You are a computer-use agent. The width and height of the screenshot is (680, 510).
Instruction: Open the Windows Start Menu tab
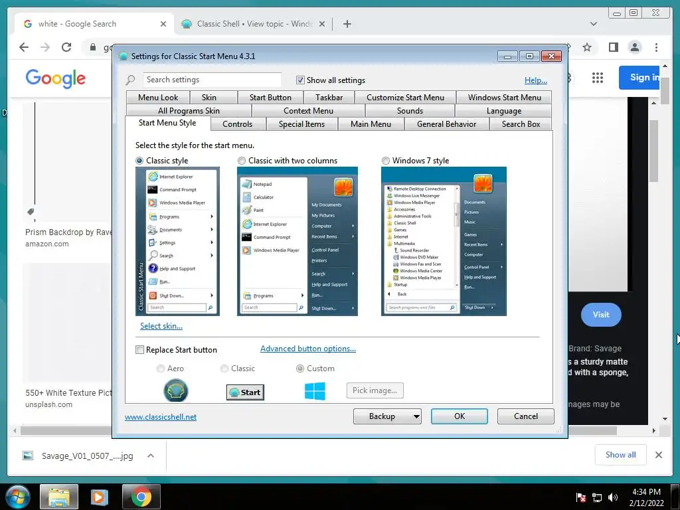(x=505, y=98)
